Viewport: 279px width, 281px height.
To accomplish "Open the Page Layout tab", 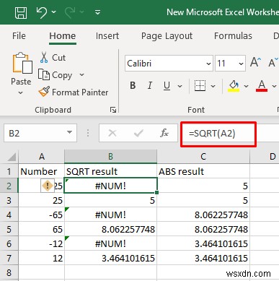I will click(167, 36).
